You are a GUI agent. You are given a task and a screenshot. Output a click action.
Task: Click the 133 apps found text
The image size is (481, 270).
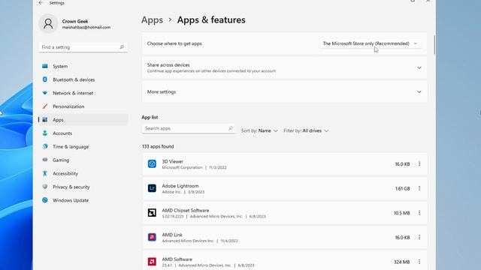pos(158,146)
